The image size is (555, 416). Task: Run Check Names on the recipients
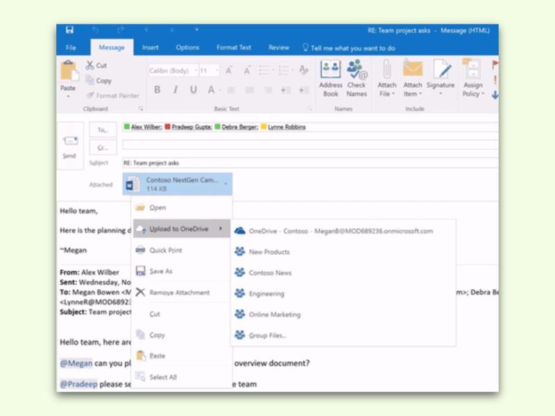tap(356, 78)
